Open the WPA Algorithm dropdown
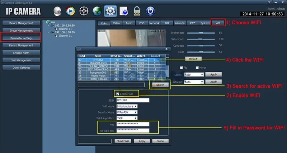287x153 pixels. (x=127, y=119)
